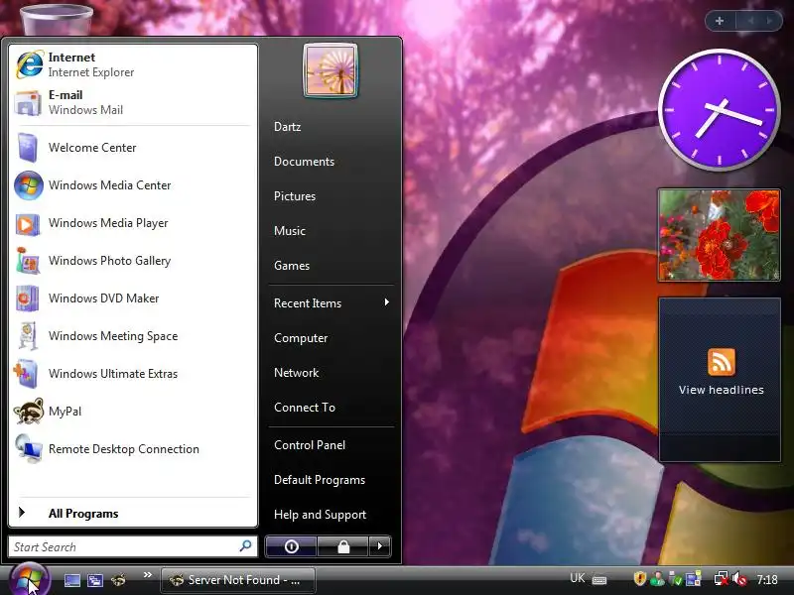The height and width of the screenshot is (595, 794).
Task: Click the network disconnected tray icon
Action: pos(722,578)
